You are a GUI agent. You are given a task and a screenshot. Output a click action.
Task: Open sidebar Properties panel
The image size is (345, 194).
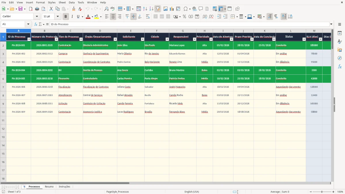pos(340,33)
